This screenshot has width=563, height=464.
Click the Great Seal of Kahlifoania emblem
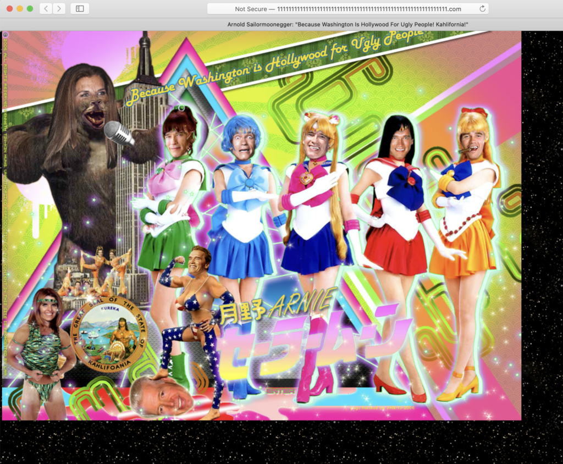pos(109,334)
